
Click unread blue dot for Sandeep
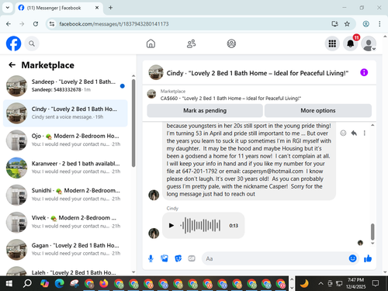(123, 86)
